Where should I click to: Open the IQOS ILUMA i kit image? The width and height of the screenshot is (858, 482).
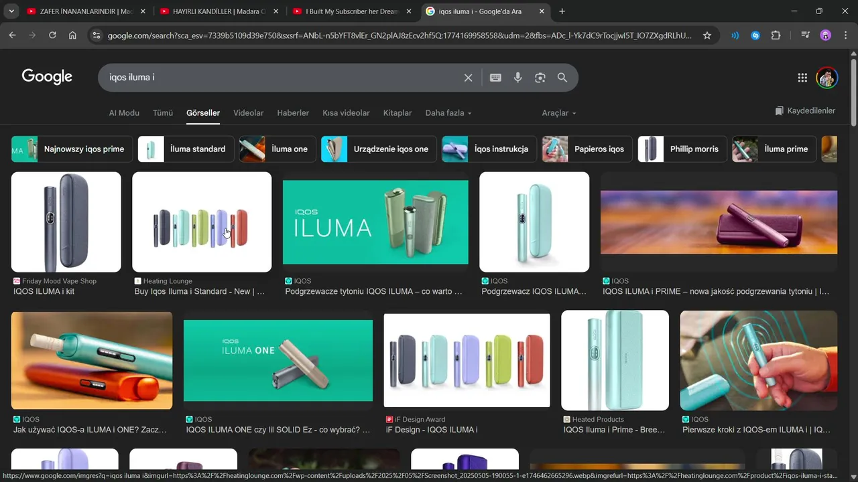click(x=66, y=222)
